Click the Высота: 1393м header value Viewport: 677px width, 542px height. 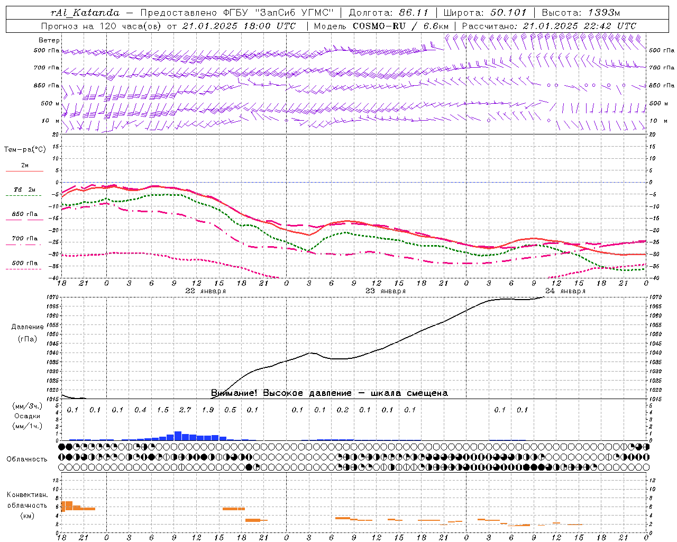581,13
